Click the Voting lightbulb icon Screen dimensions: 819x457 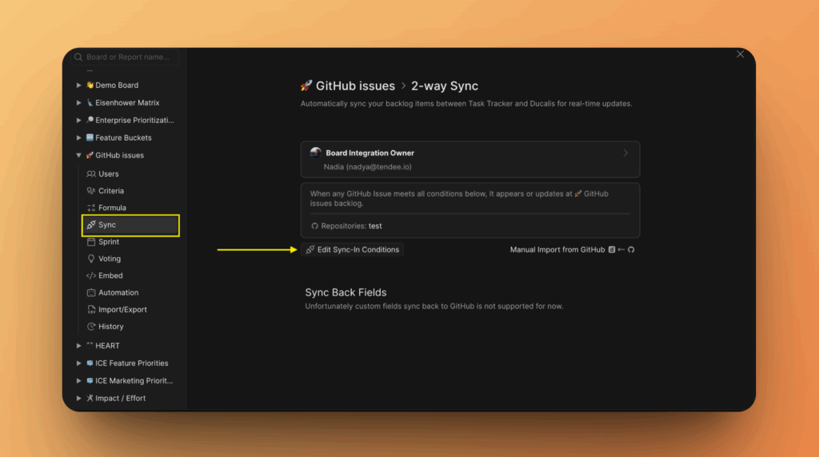tap(91, 259)
